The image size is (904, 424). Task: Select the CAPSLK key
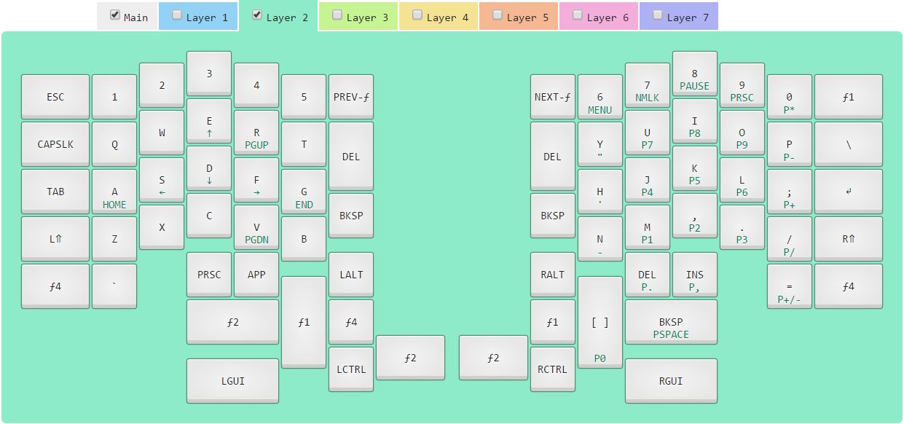pos(55,144)
